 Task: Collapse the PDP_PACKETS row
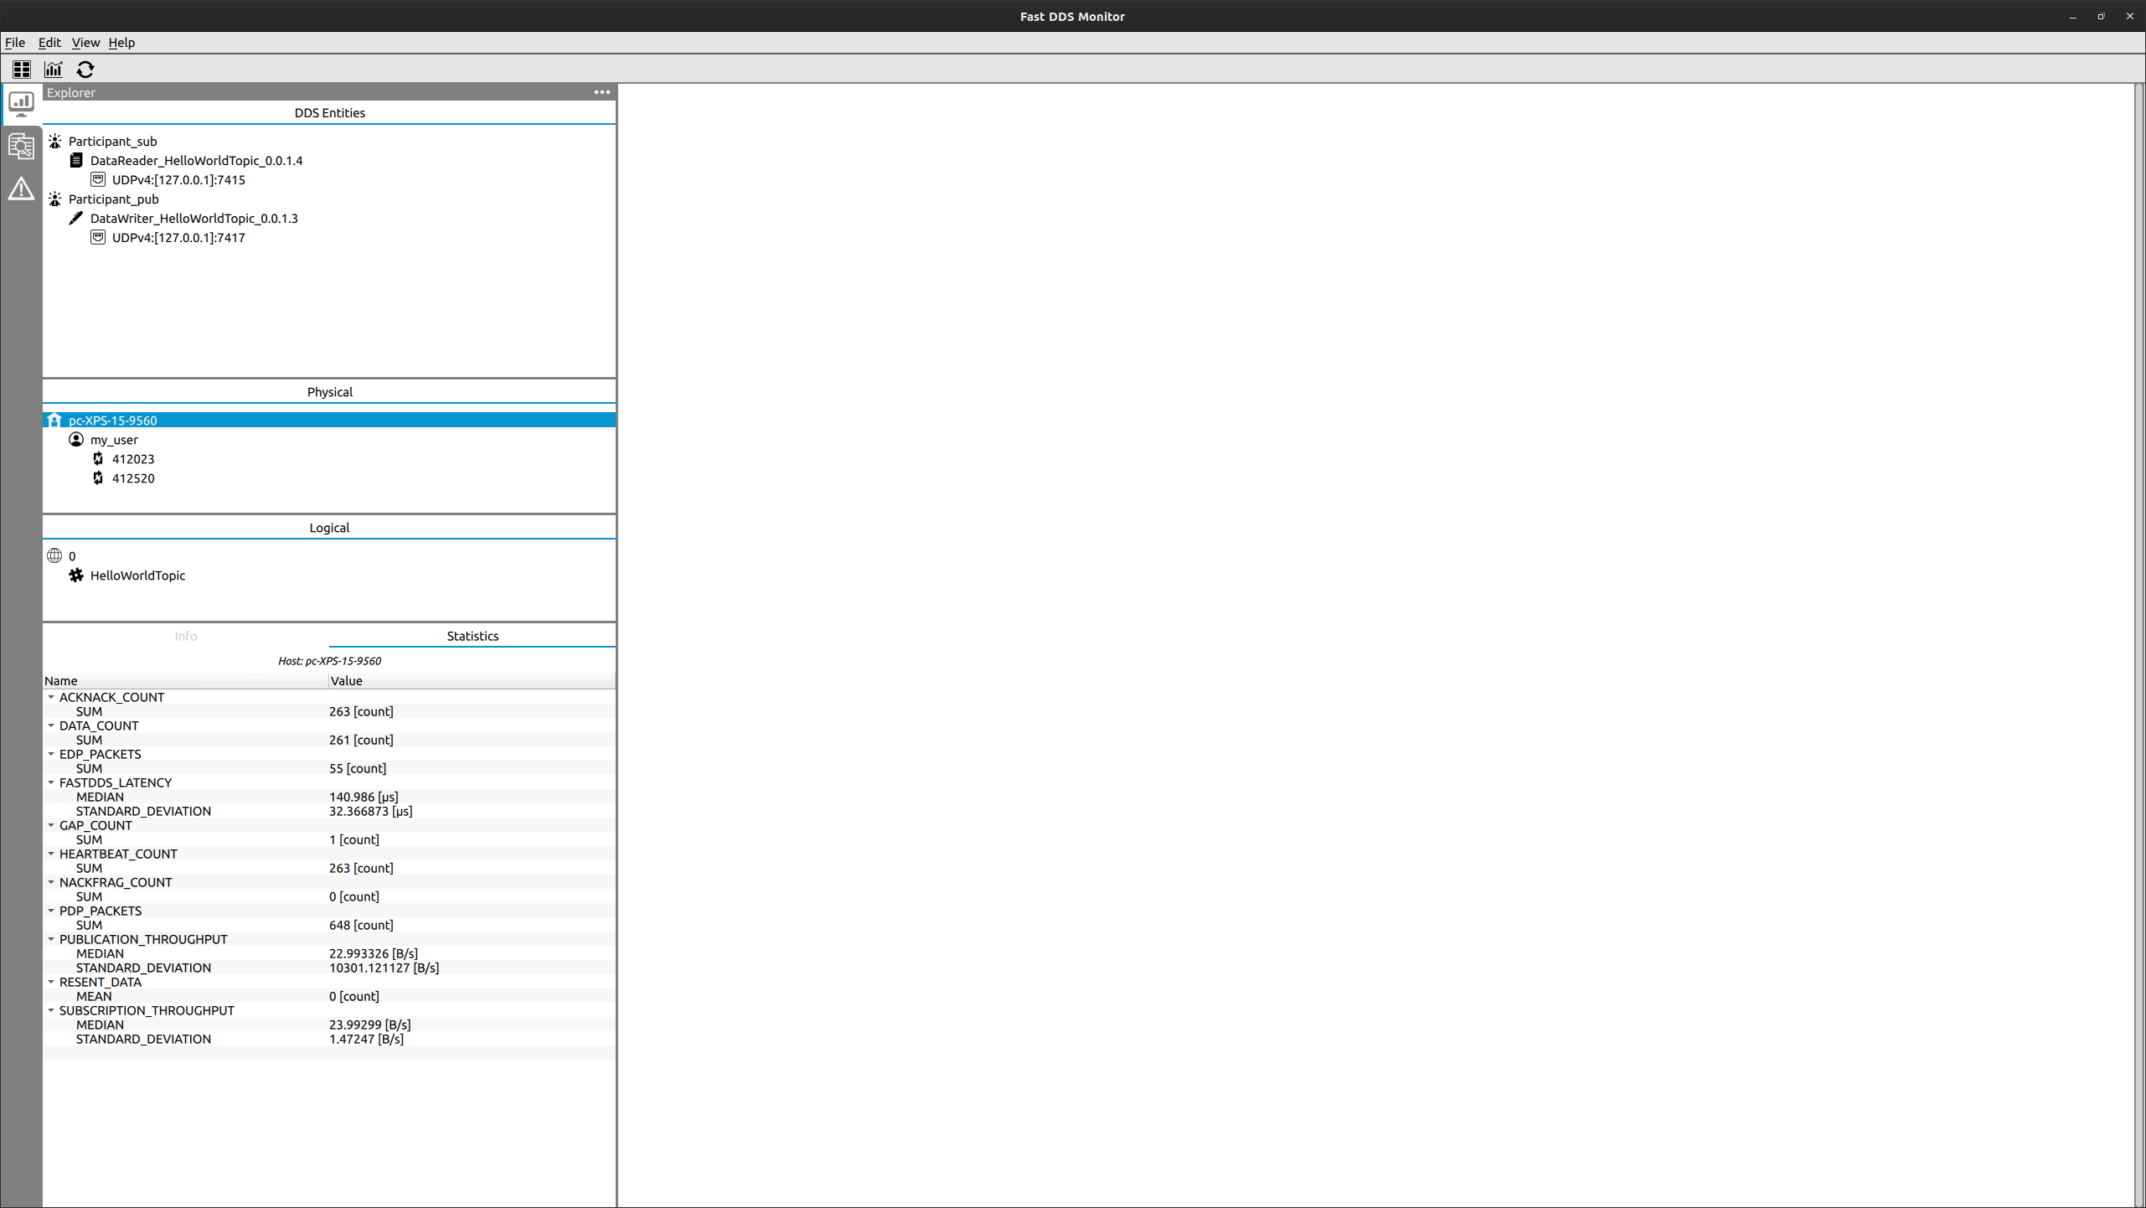point(51,911)
